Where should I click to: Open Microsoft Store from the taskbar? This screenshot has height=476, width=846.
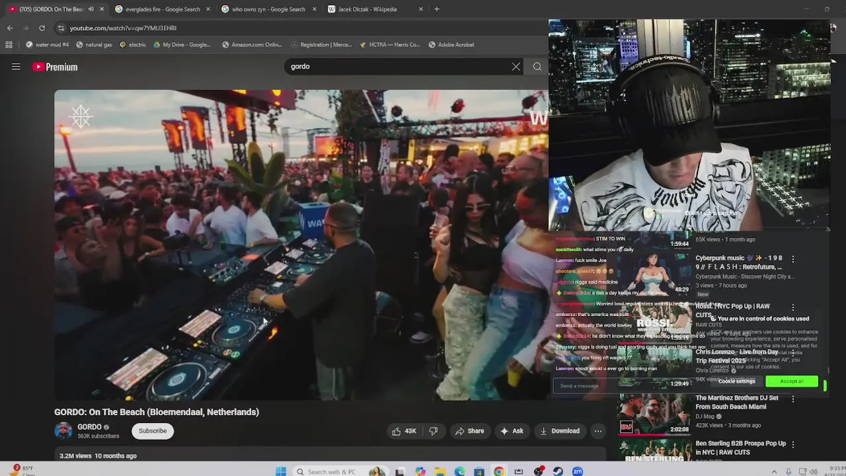pos(479,471)
